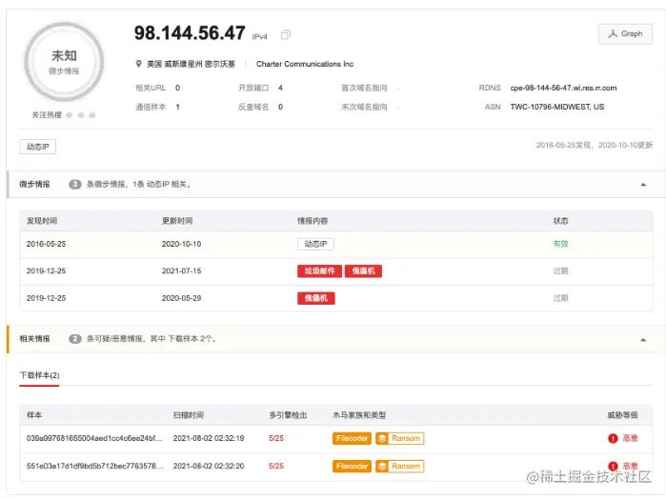Click the IP address 98.144.56.47 heading

pos(190,33)
